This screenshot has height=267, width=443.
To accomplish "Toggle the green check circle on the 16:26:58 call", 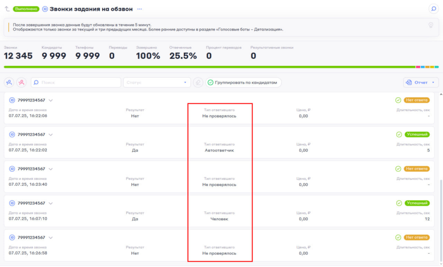I will [x=398, y=238].
